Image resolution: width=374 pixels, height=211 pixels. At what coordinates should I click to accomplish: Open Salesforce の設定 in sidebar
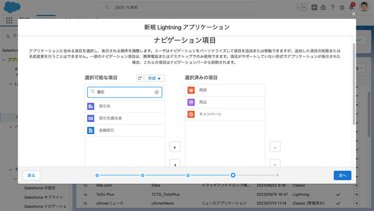point(40,188)
